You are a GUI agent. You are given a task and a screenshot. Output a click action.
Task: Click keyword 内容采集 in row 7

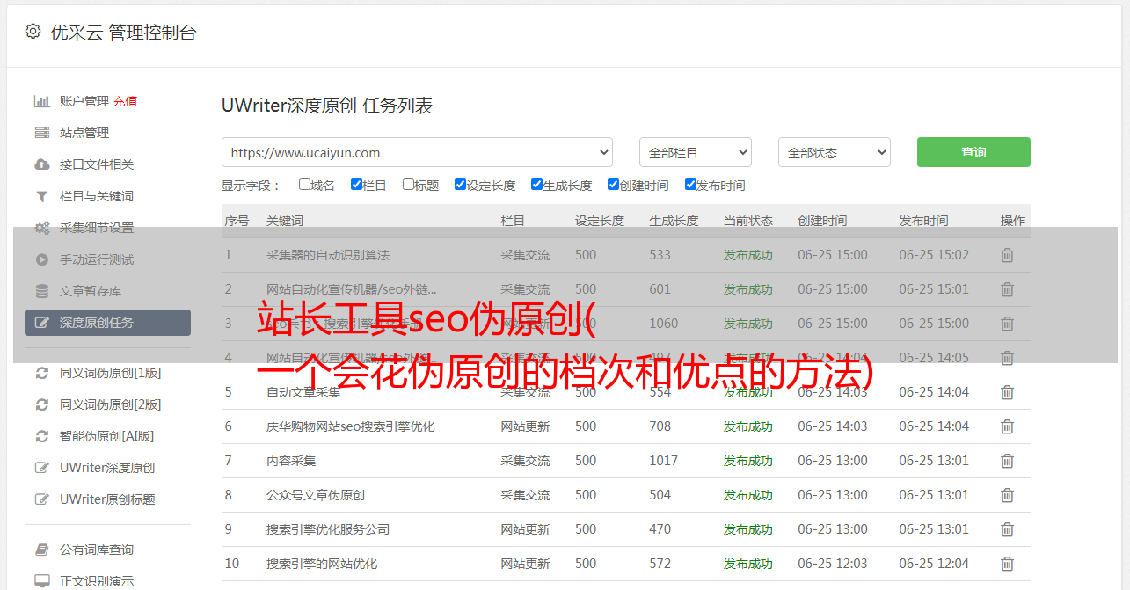[x=291, y=461]
